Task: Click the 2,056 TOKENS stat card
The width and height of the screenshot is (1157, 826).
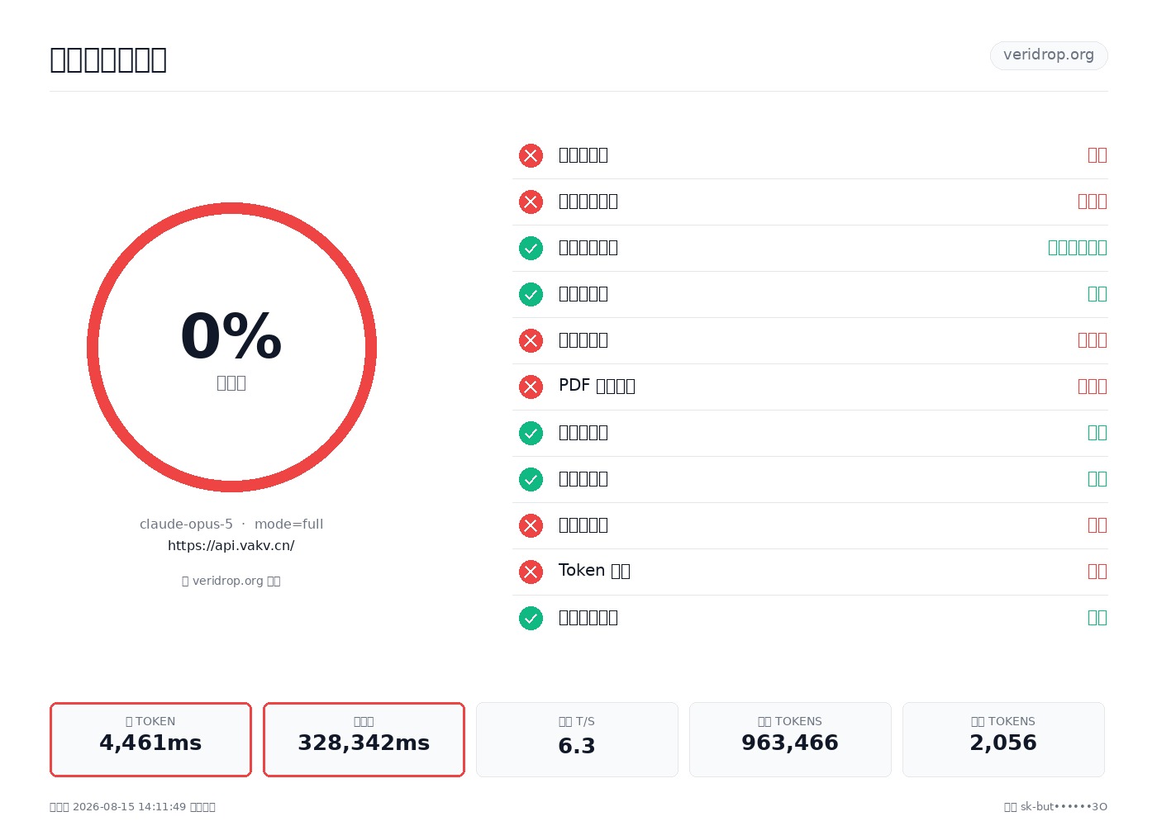Action: [x=1003, y=739]
